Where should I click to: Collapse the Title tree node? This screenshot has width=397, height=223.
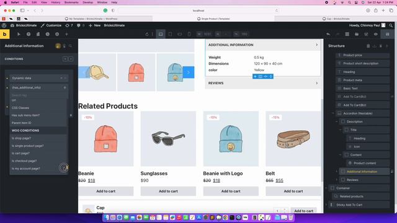point(341,130)
